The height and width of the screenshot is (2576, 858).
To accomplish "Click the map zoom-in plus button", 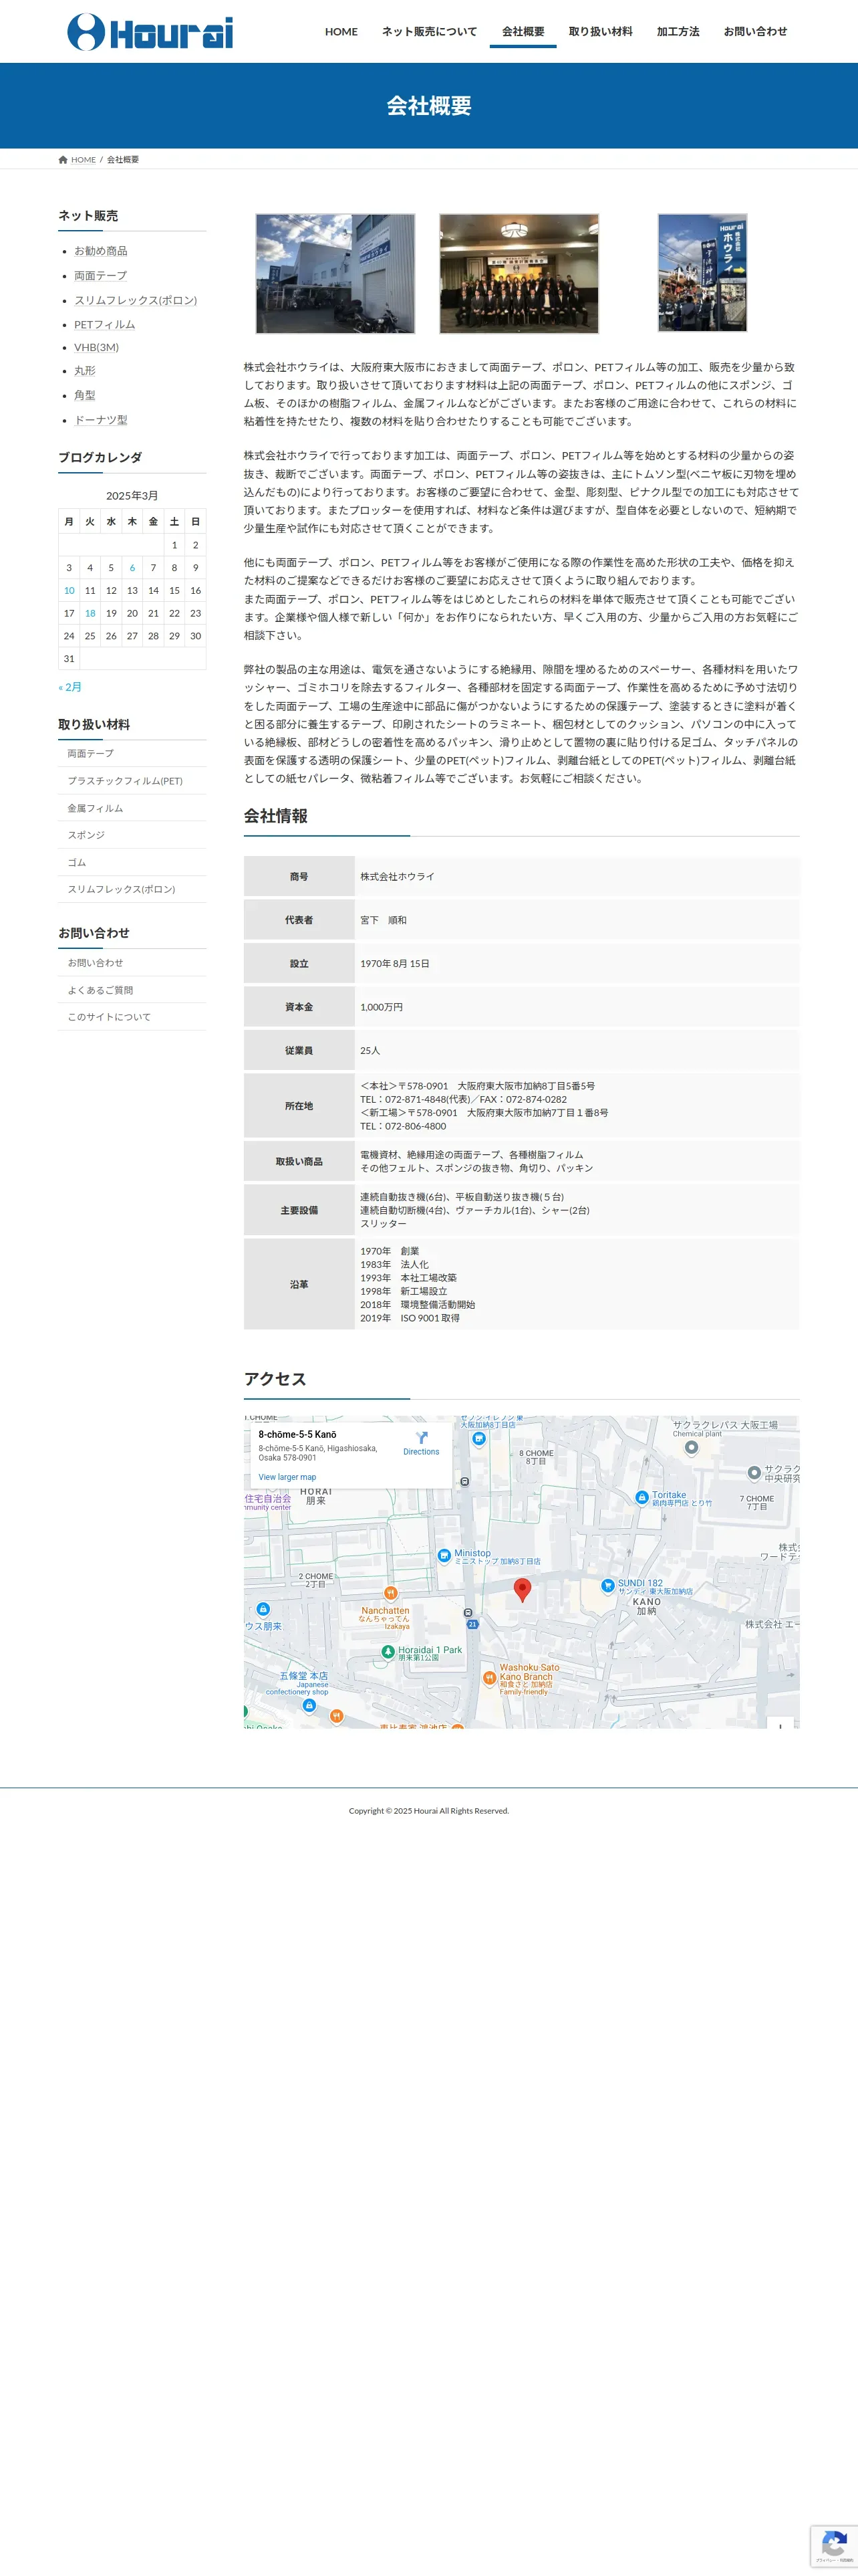I will [x=780, y=1724].
